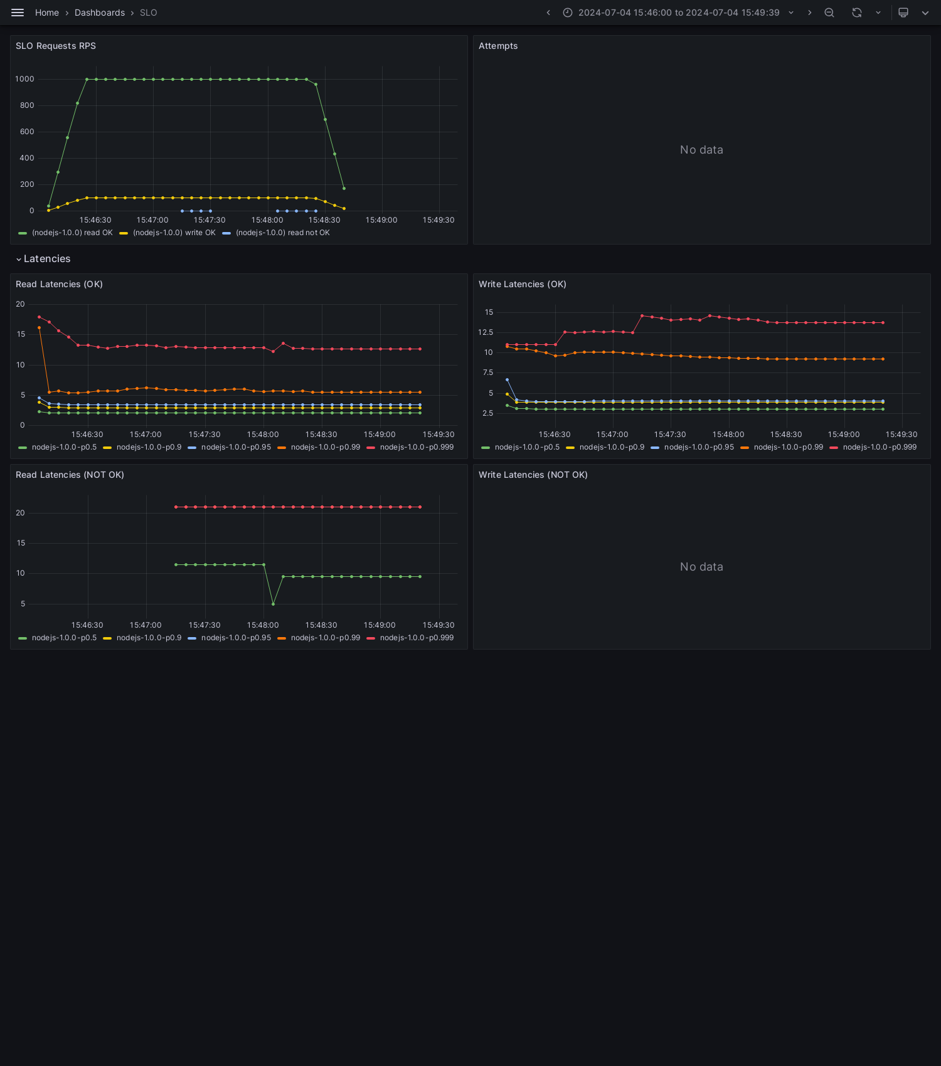Toggle p0.9 series in Read Latencies (OK)

pyautogui.click(x=149, y=447)
